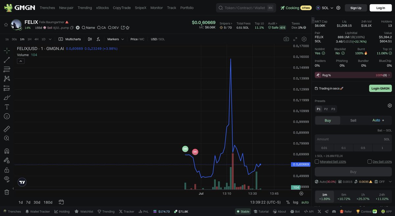
Task: Open the Trenches nav menu
Action: coord(47,8)
